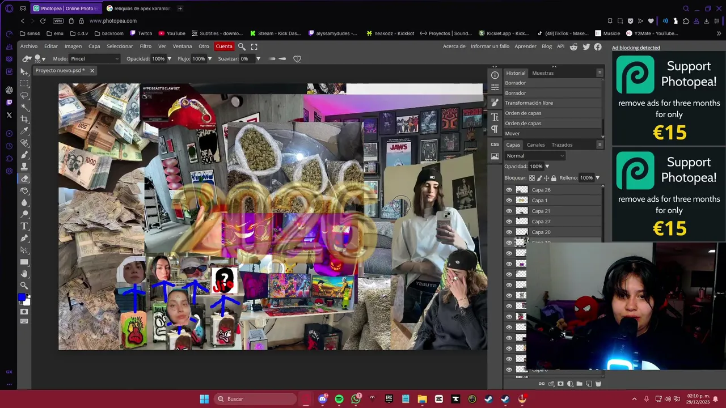The width and height of the screenshot is (726, 408).
Task: Open the CSS side panel
Action: coord(495,144)
